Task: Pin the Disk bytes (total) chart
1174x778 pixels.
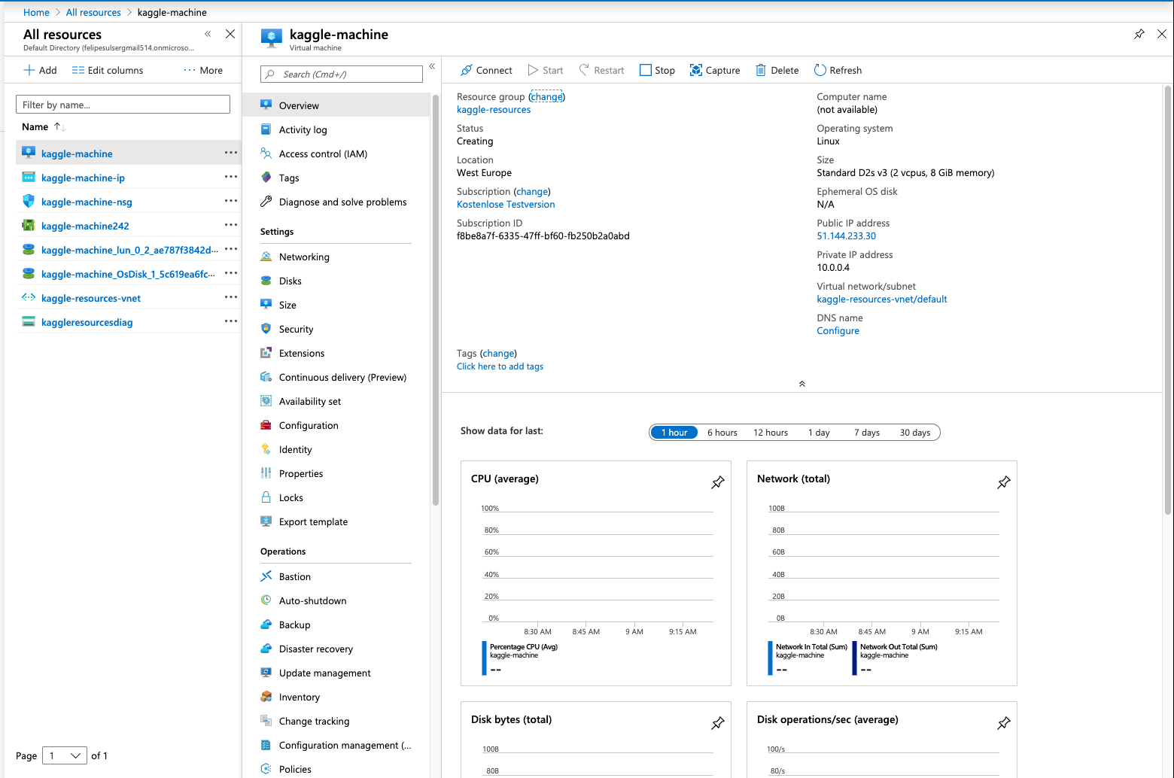Action: click(718, 723)
